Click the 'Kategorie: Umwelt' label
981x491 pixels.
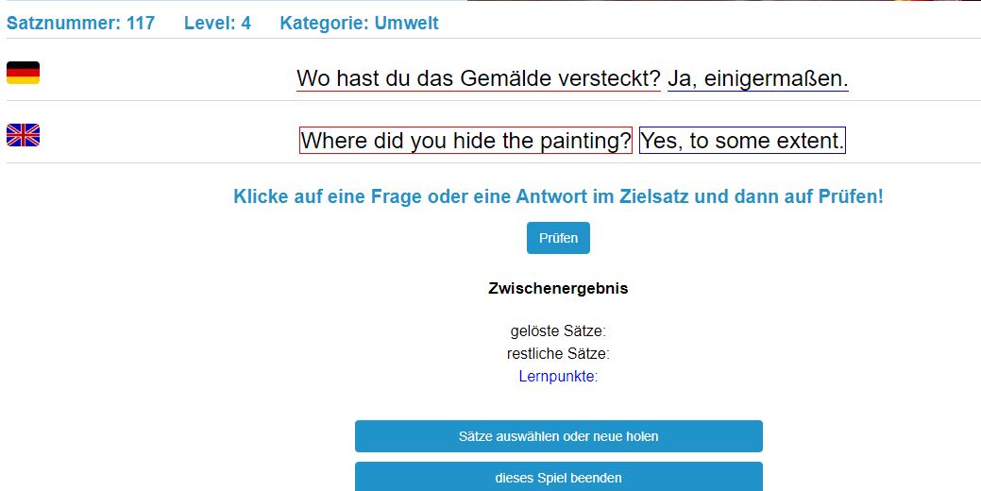tap(359, 23)
